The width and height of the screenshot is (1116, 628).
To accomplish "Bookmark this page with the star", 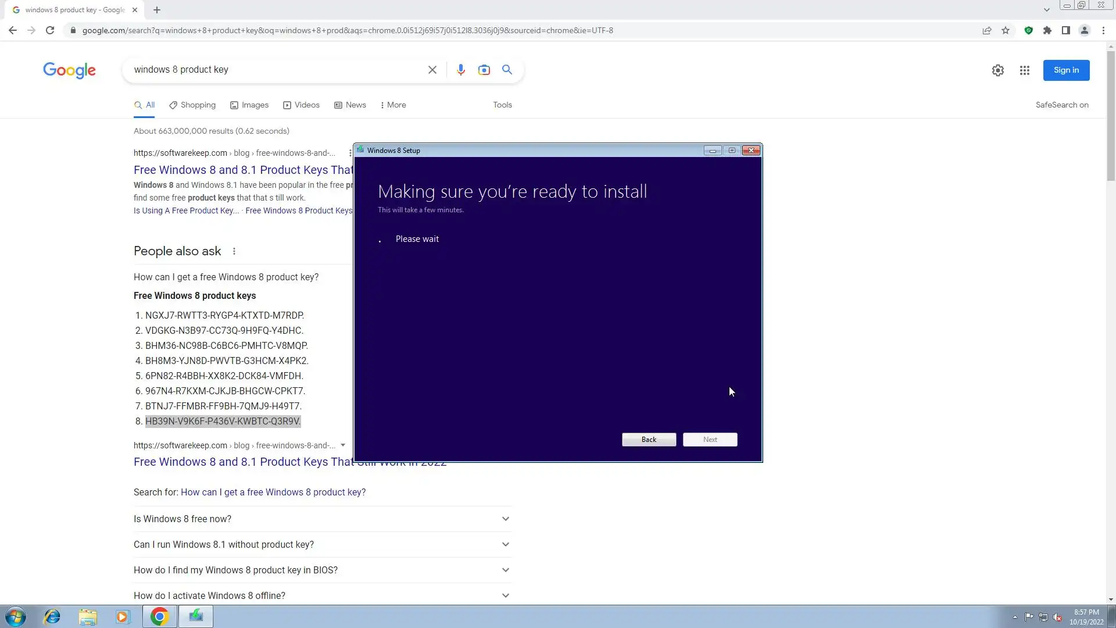I will point(1006,30).
